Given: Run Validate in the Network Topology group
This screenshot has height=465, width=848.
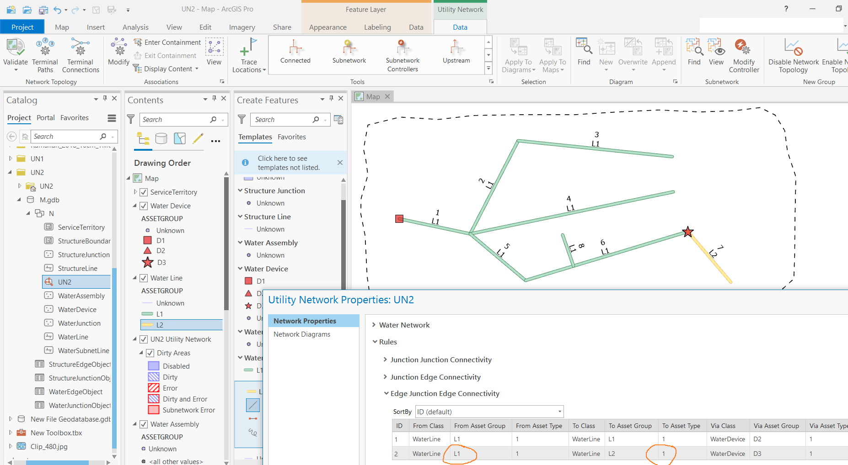Looking at the screenshot, I should coord(15,55).
